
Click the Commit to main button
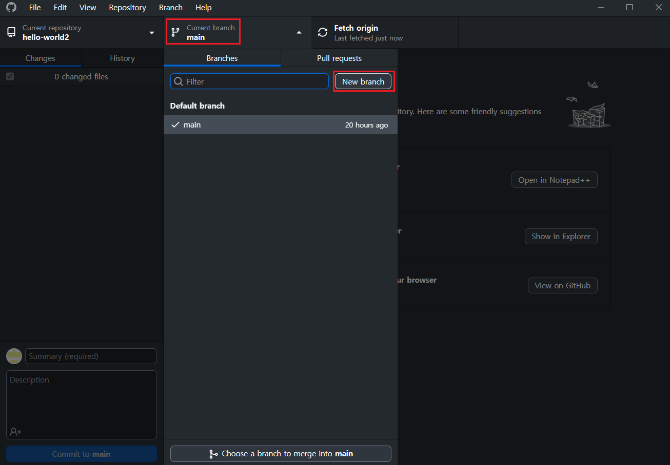coord(82,454)
